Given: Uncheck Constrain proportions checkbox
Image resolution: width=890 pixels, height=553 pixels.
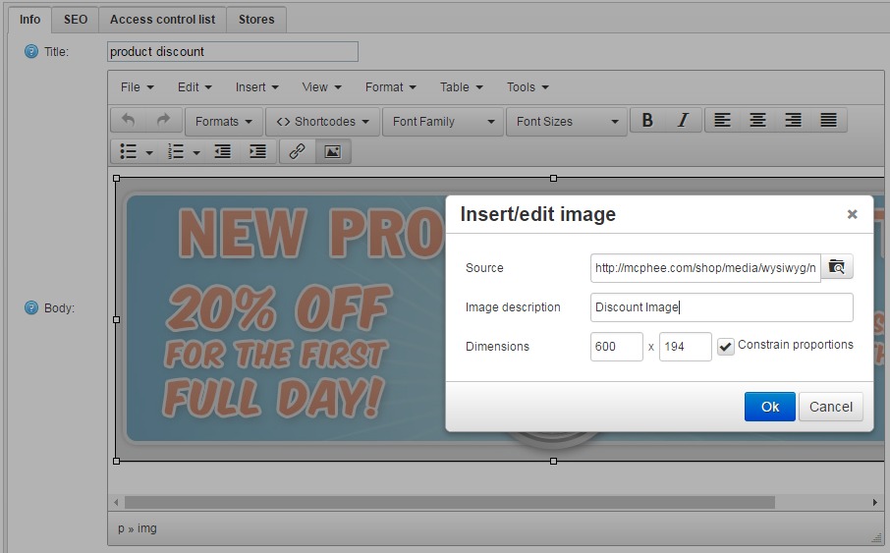Looking at the screenshot, I should click(x=726, y=347).
